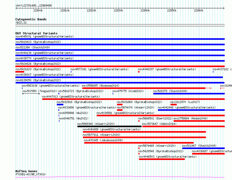Click nsv4046337 gnomAD variant label
This screenshot has height=180, width=232.
point(167,69)
